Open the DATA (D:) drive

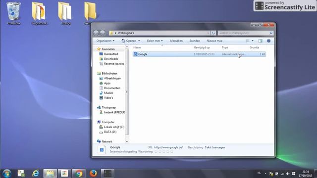(x=110, y=132)
